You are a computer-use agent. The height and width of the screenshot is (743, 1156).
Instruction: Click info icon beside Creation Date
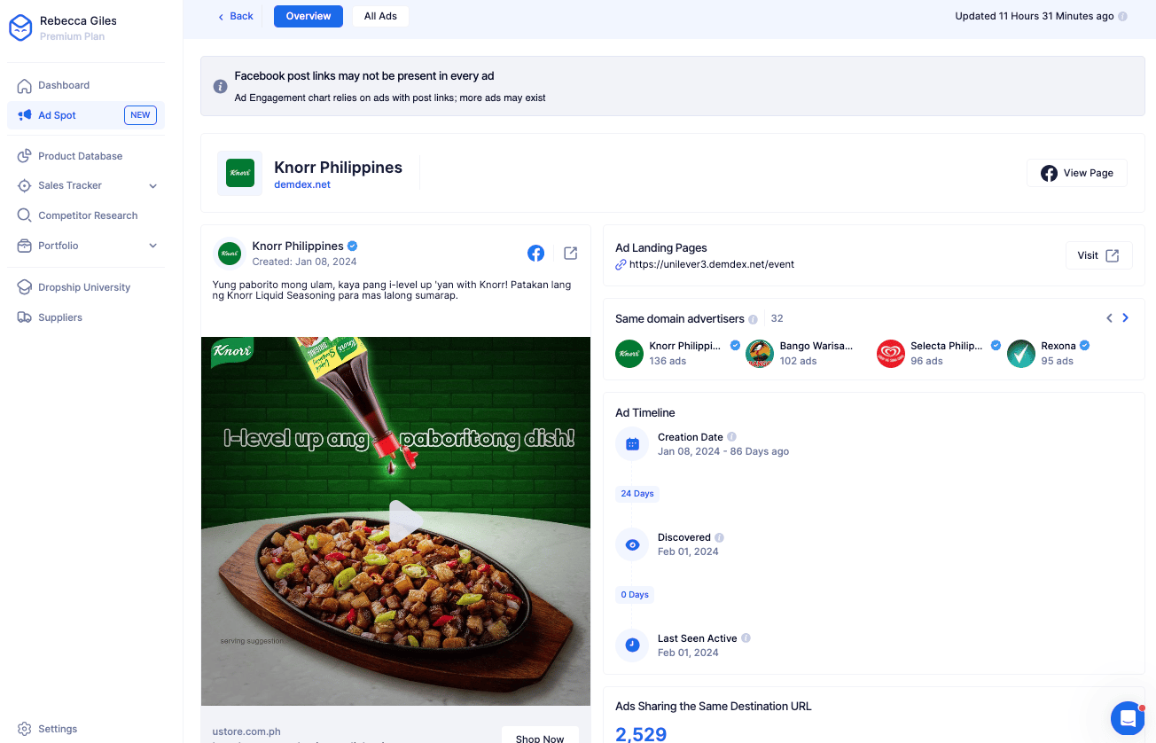732,437
